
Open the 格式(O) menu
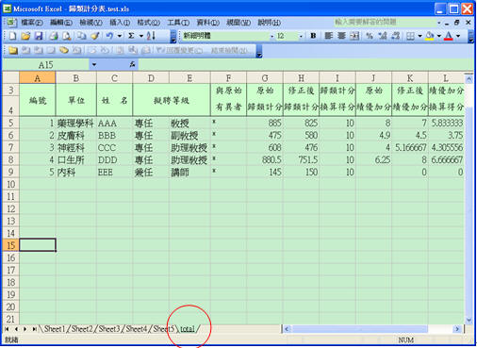point(149,23)
